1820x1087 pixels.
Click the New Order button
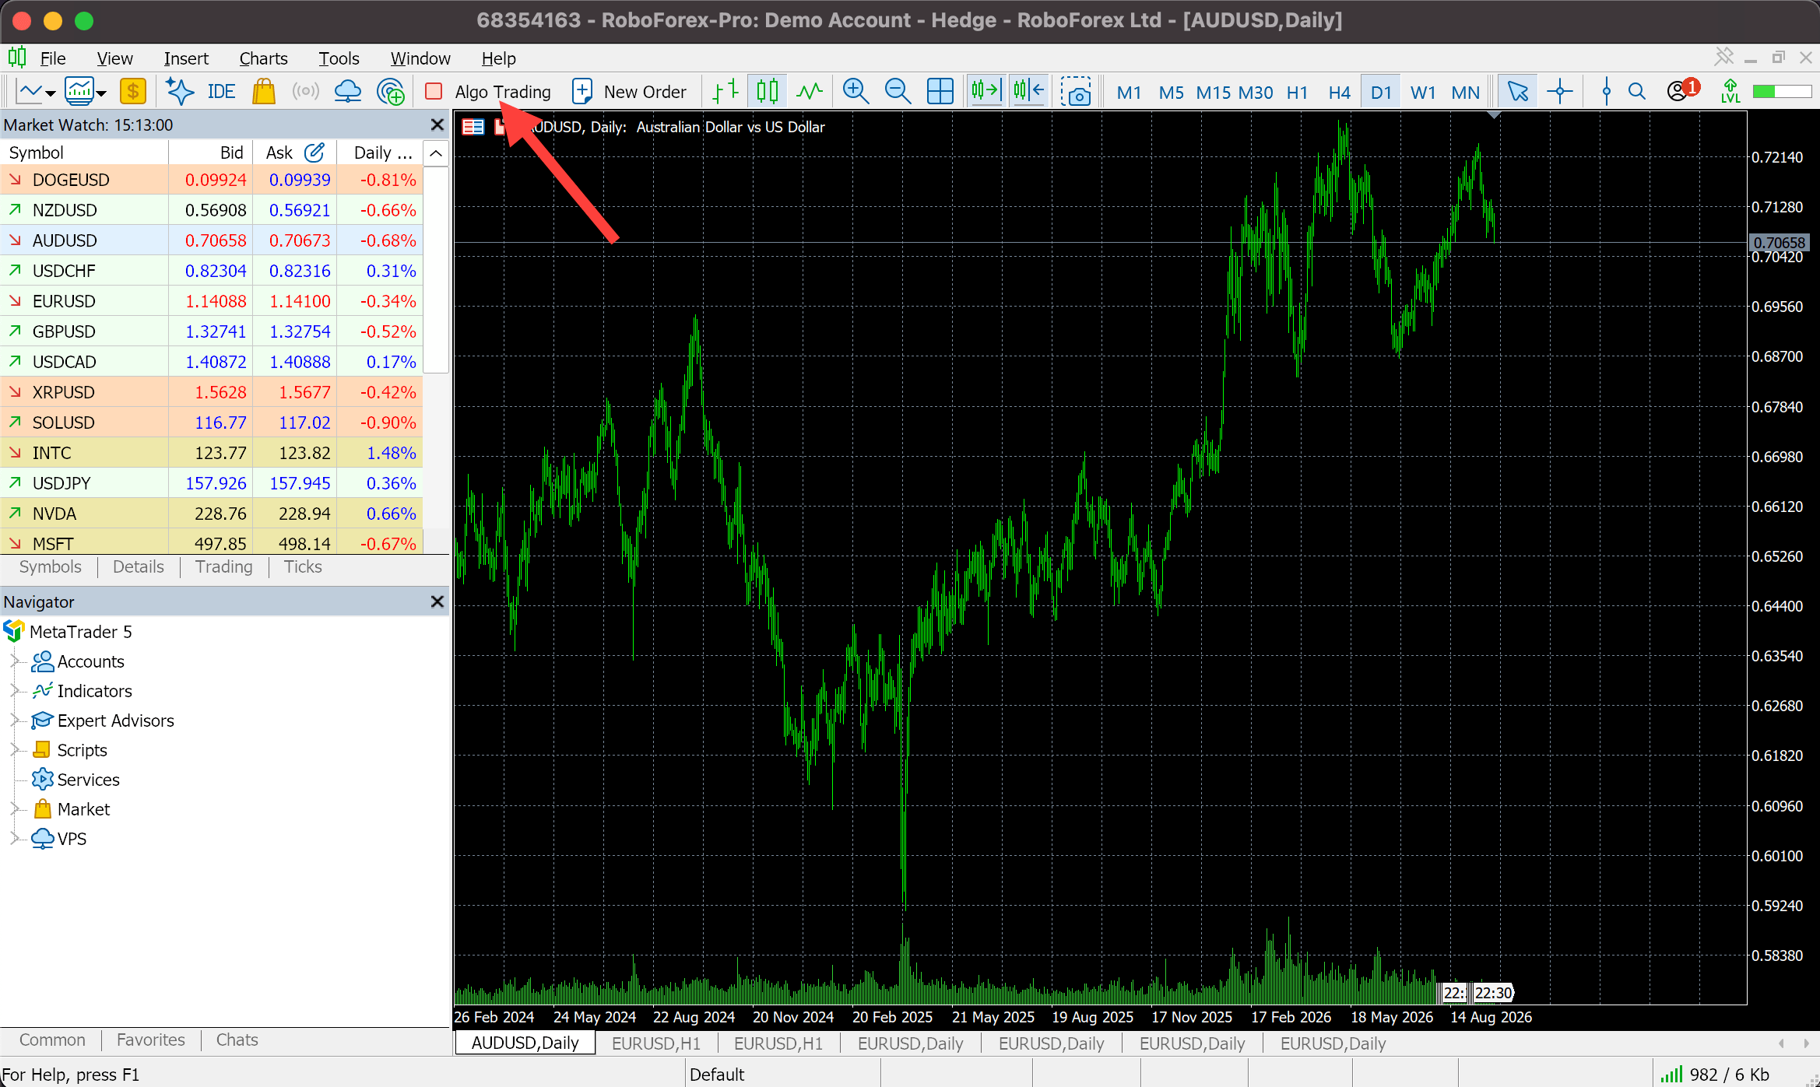(630, 92)
